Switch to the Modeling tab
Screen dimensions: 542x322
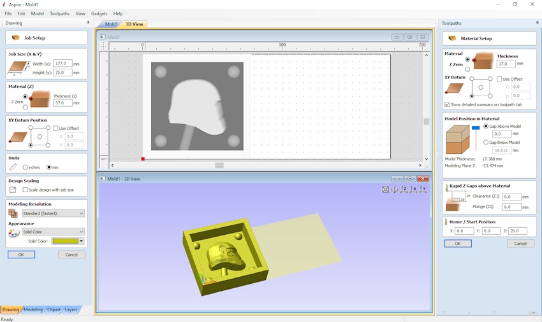point(33,309)
